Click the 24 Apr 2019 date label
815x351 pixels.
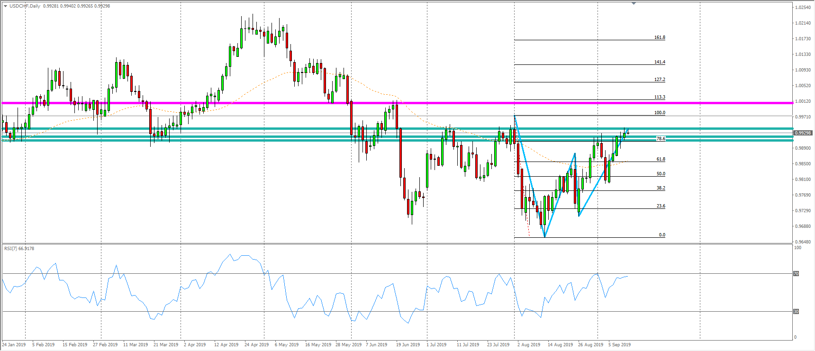(256, 345)
